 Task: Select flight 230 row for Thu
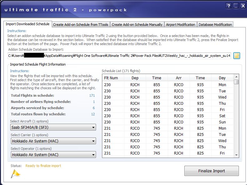[x=168, y=104]
